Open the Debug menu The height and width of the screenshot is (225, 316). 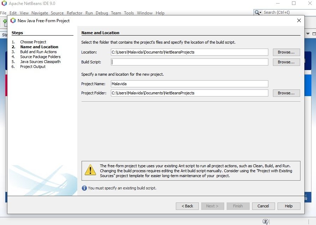click(102, 13)
